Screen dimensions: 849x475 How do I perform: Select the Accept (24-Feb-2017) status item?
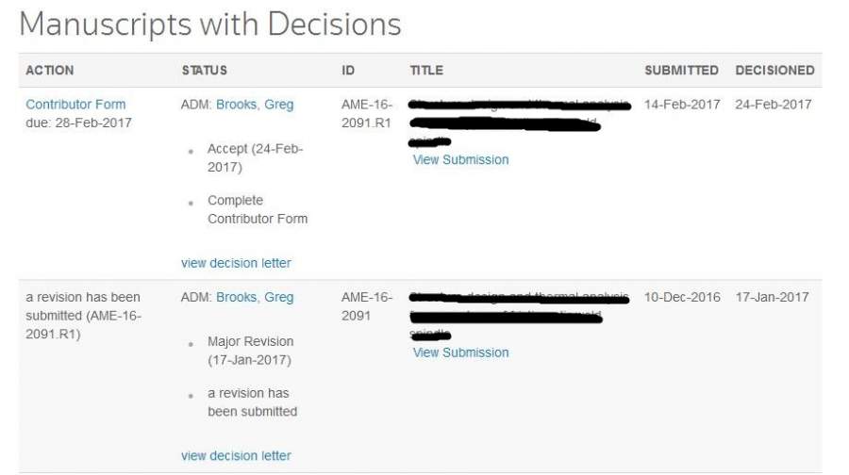(x=255, y=157)
